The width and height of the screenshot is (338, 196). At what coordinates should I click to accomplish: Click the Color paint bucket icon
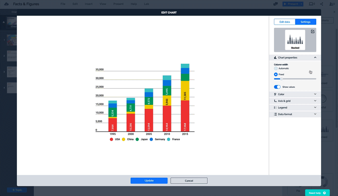275,94
